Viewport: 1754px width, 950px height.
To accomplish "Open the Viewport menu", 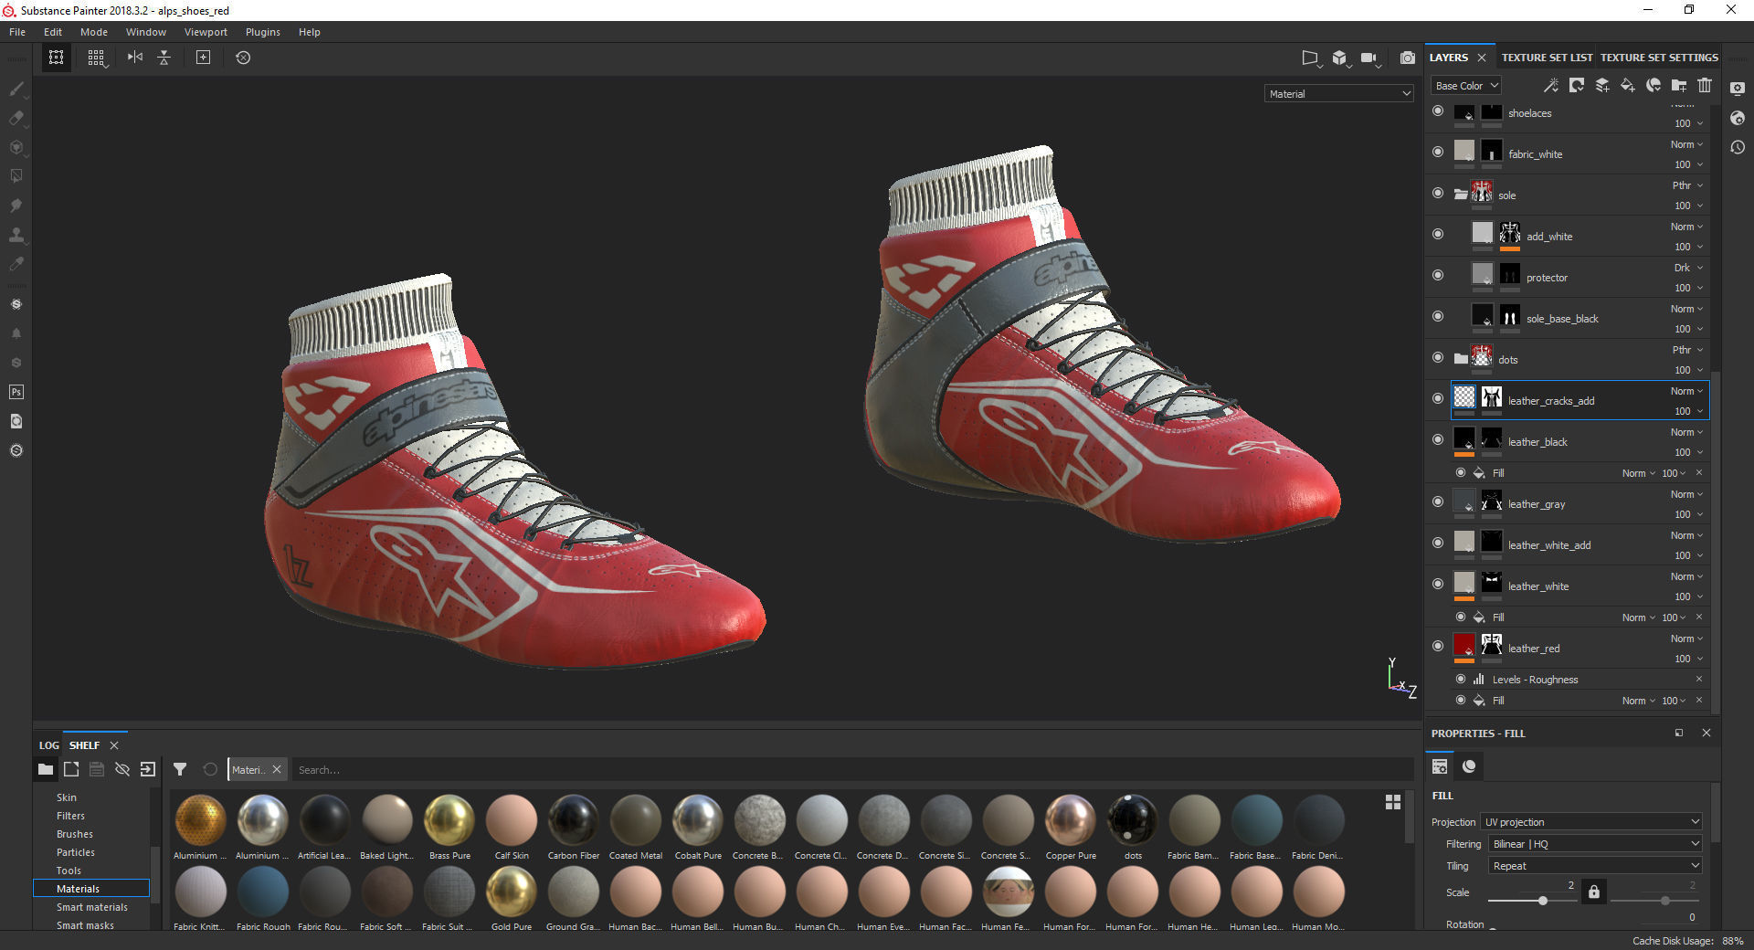I will (206, 32).
